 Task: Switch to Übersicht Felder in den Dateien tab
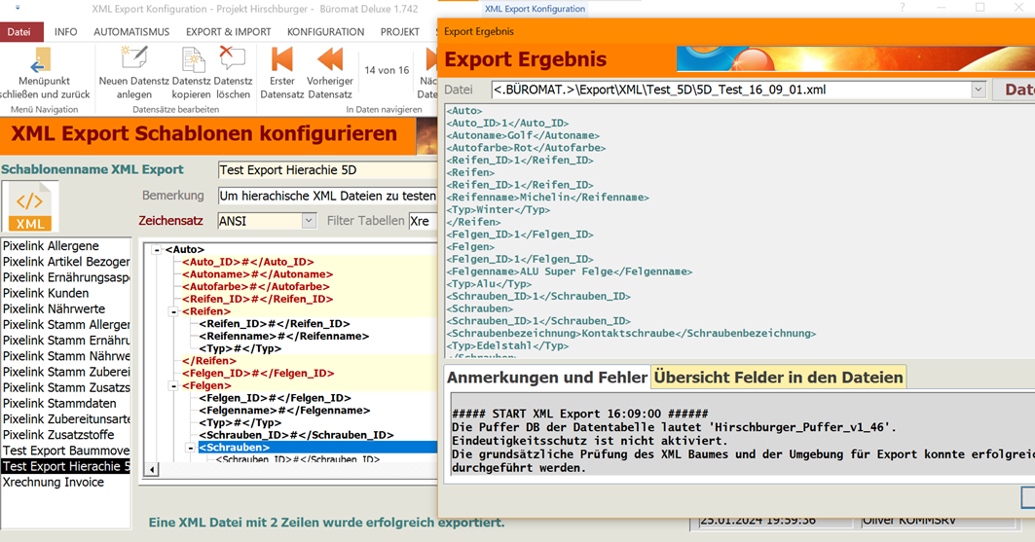[x=778, y=377]
